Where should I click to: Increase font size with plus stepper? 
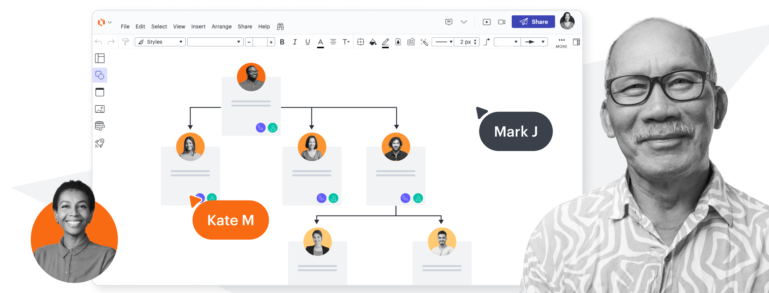point(271,42)
